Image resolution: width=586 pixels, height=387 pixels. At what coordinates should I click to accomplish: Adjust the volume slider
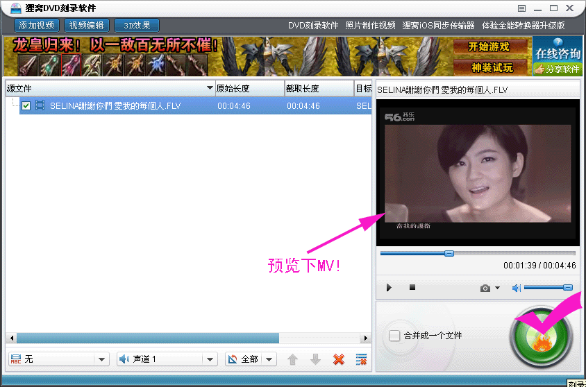[x=549, y=287]
